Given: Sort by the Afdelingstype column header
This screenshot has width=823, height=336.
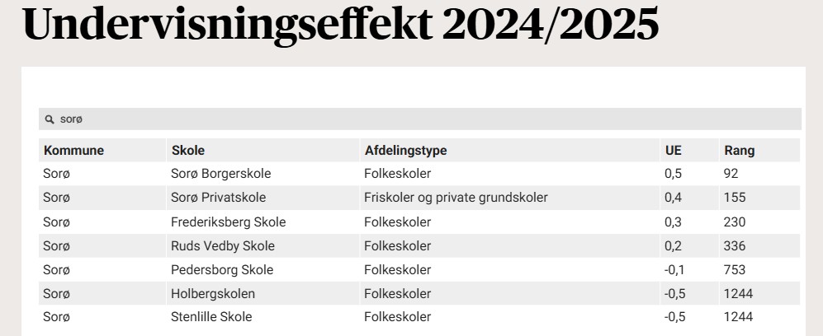Looking at the screenshot, I should click(x=405, y=151).
